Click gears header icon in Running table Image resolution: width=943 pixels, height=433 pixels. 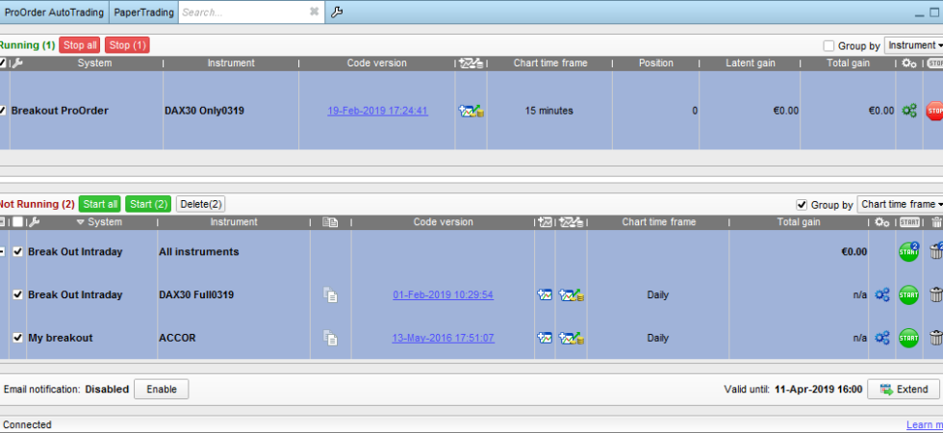908,64
